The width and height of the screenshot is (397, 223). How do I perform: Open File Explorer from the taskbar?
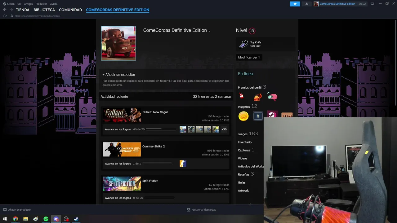click(x=25, y=219)
